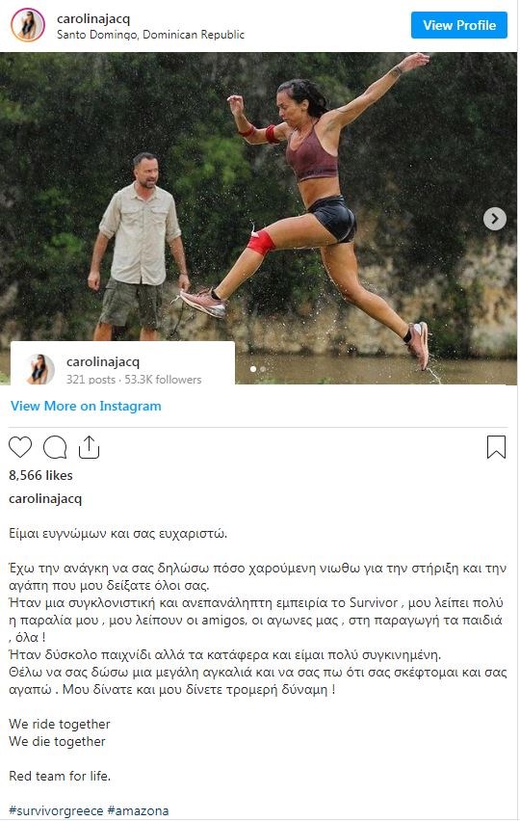Screen dimensions: 520x821
Task: Open the #survivorgreece hashtag
Action: tap(56, 811)
